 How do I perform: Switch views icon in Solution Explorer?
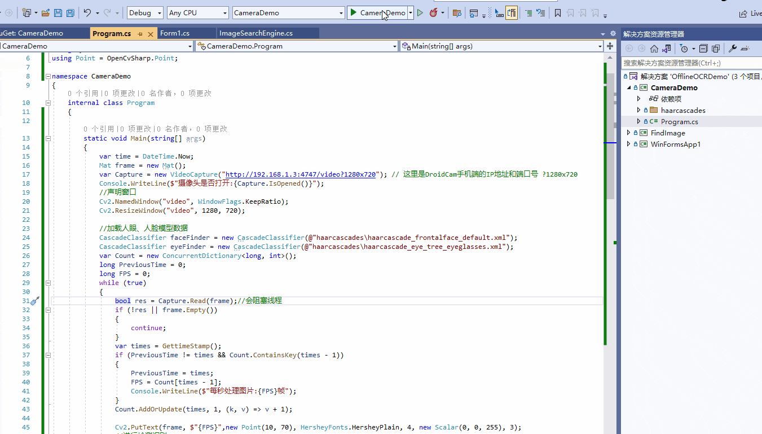point(667,49)
